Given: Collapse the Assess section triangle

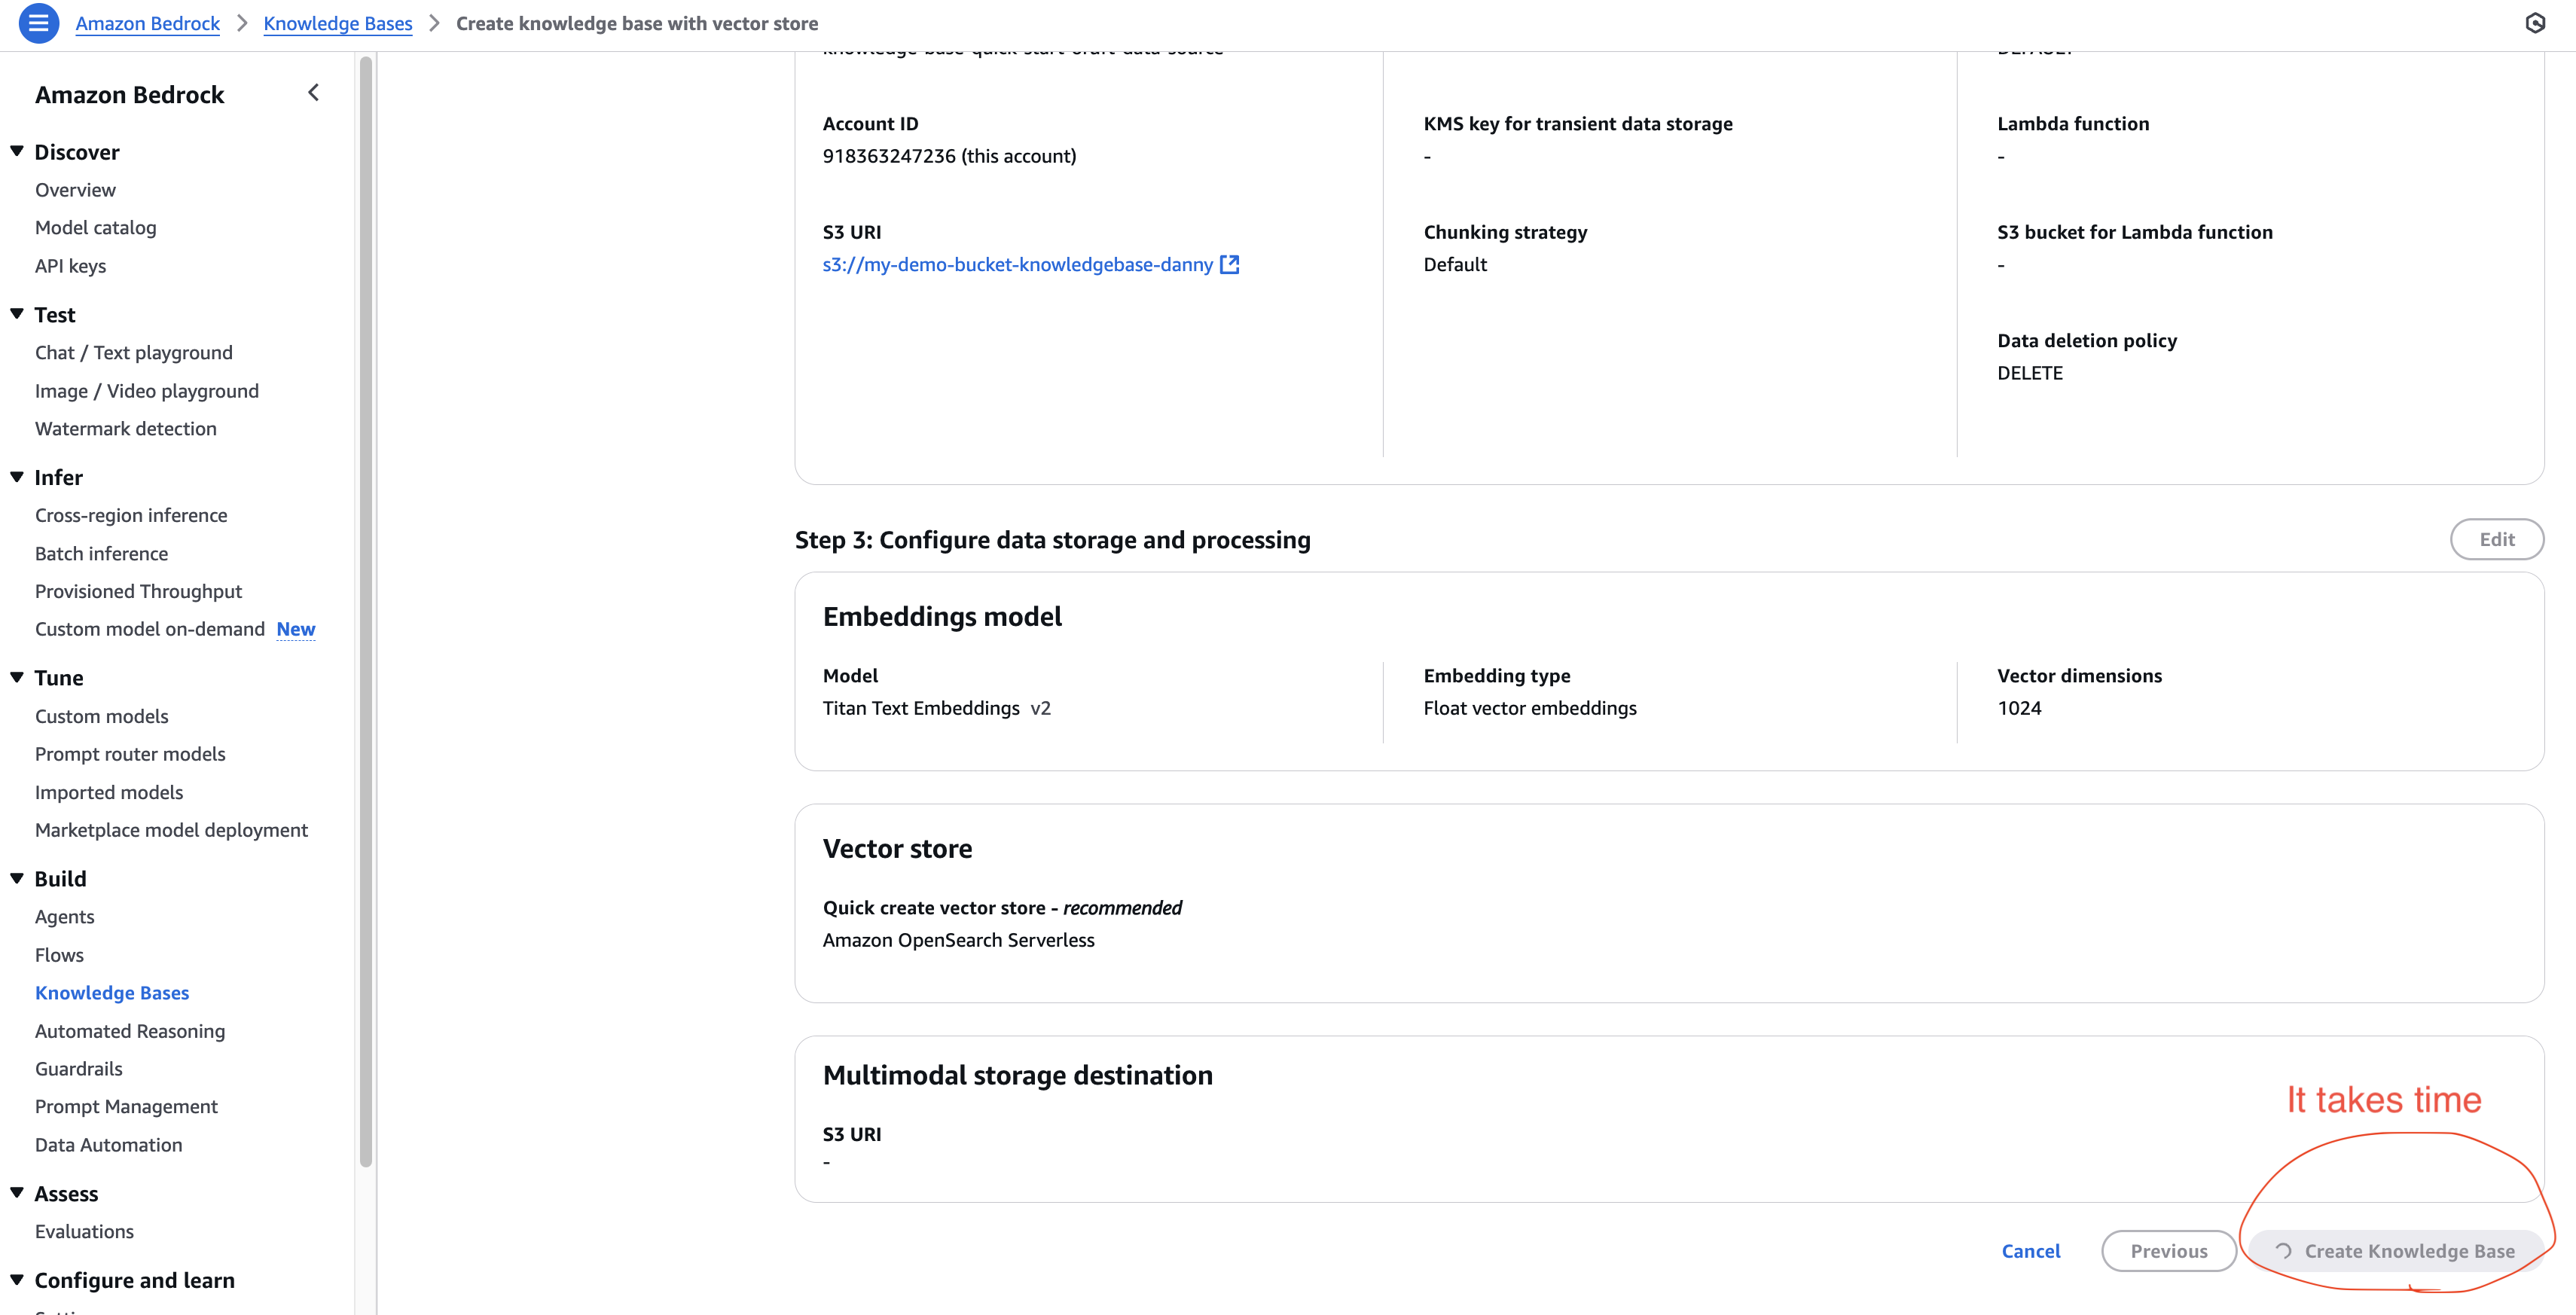Looking at the screenshot, I should [x=17, y=1193].
